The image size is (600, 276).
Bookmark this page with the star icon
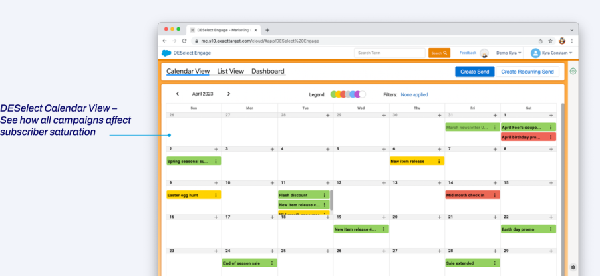pos(550,41)
